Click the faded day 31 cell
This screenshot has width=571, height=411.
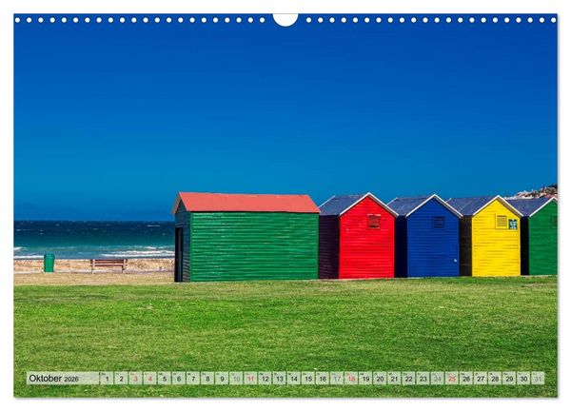539,379
